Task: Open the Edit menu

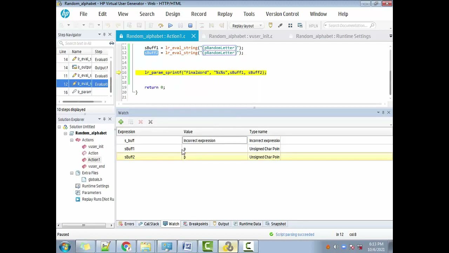Action: (102, 14)
